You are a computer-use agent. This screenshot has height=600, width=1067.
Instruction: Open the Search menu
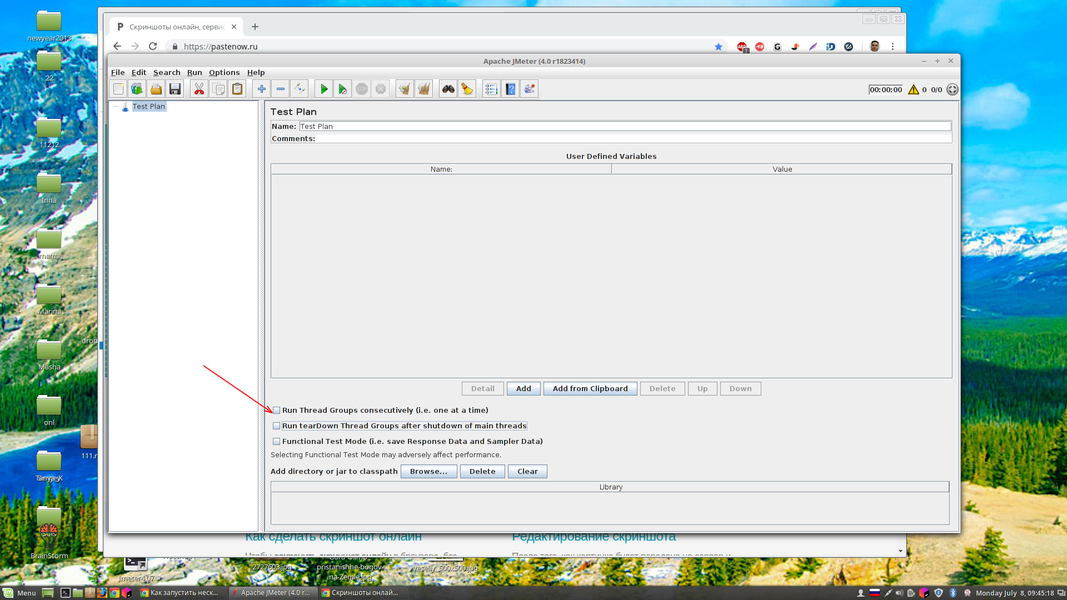pyautogui.click(x=167, y=73)
